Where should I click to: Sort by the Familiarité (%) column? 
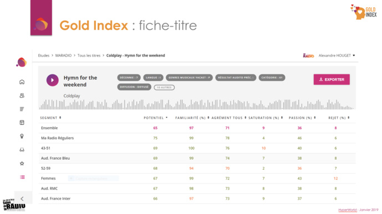192,118
